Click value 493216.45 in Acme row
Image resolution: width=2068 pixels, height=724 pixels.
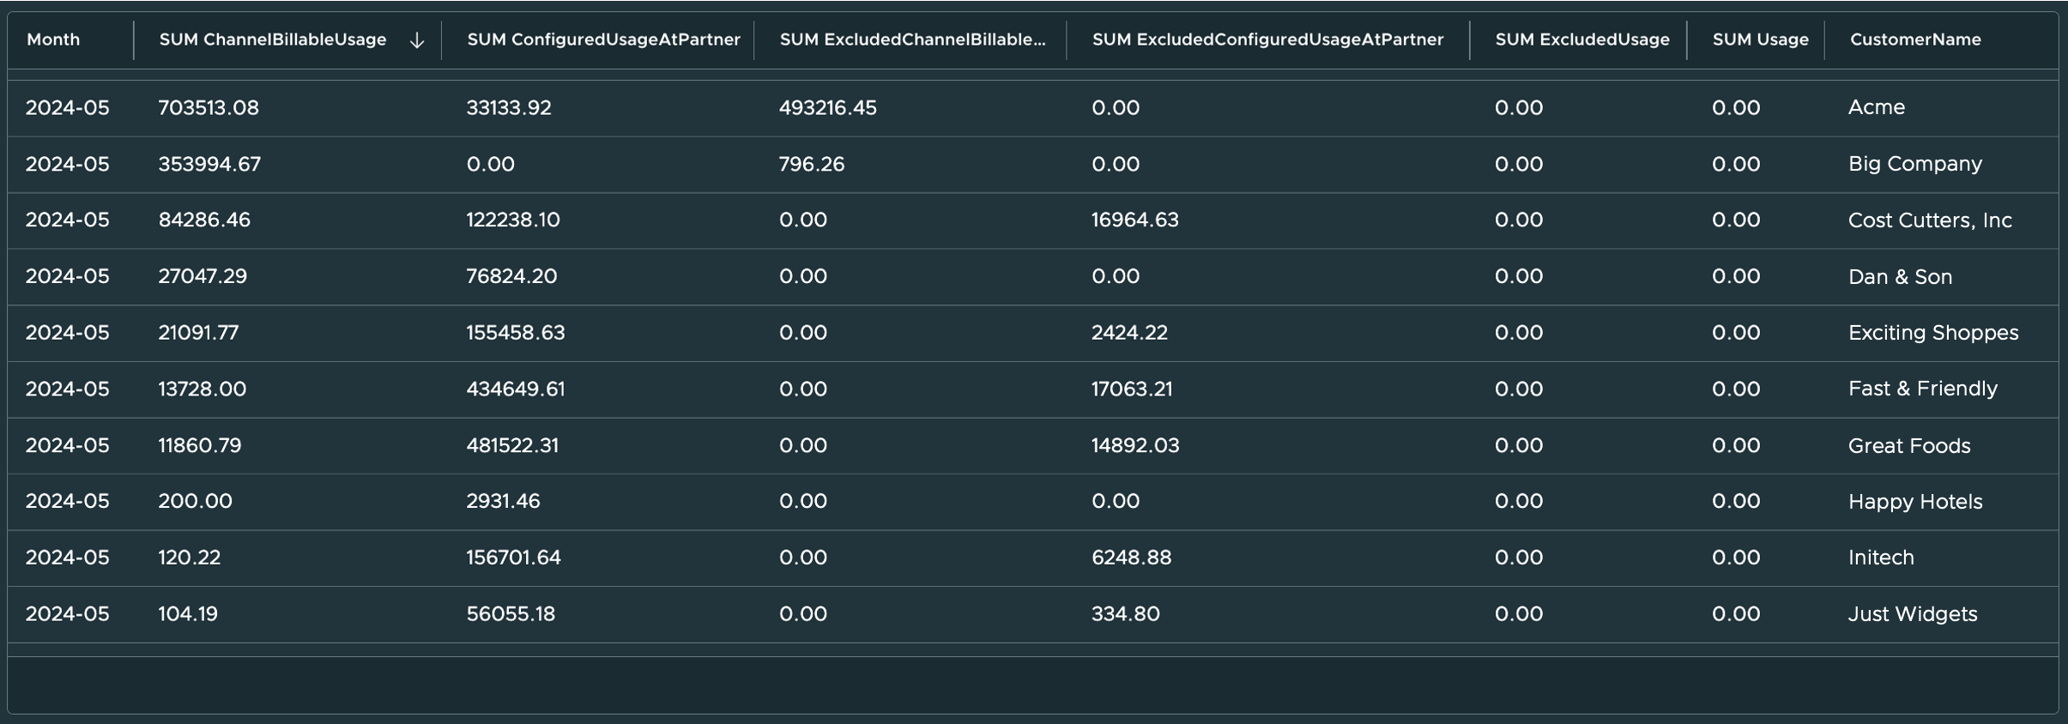(828, 107)
